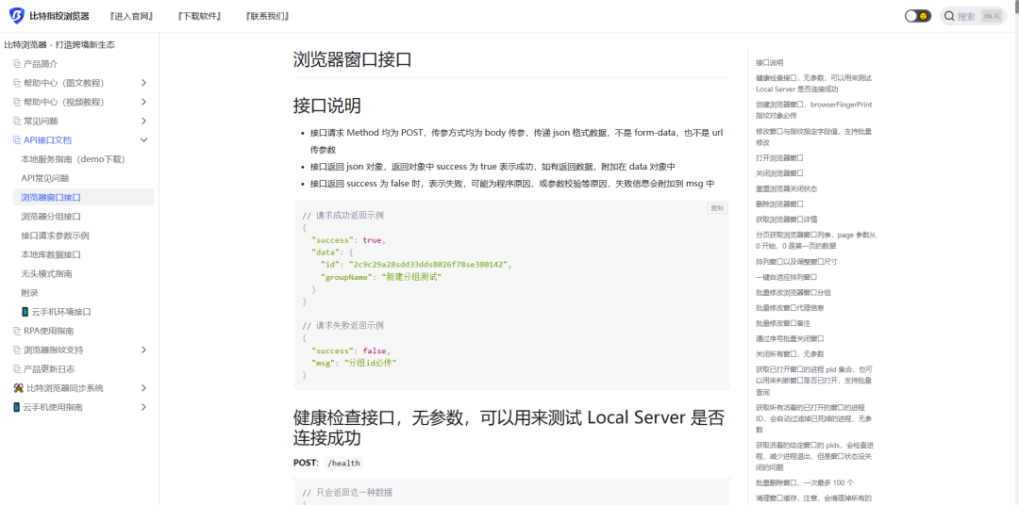Click the /health endpoint code text
1019x505 pixels.
343,463
